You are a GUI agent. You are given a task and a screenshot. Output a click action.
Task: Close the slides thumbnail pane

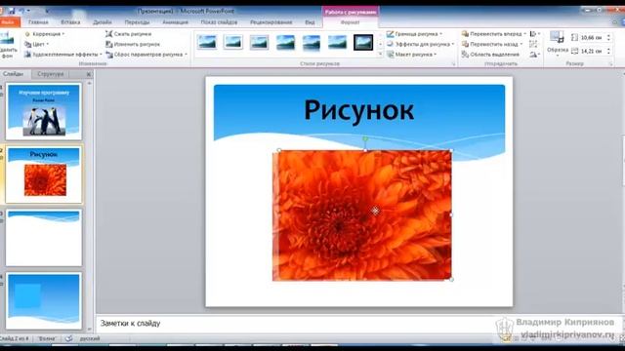pyautogui.click(x=89, y=74)
